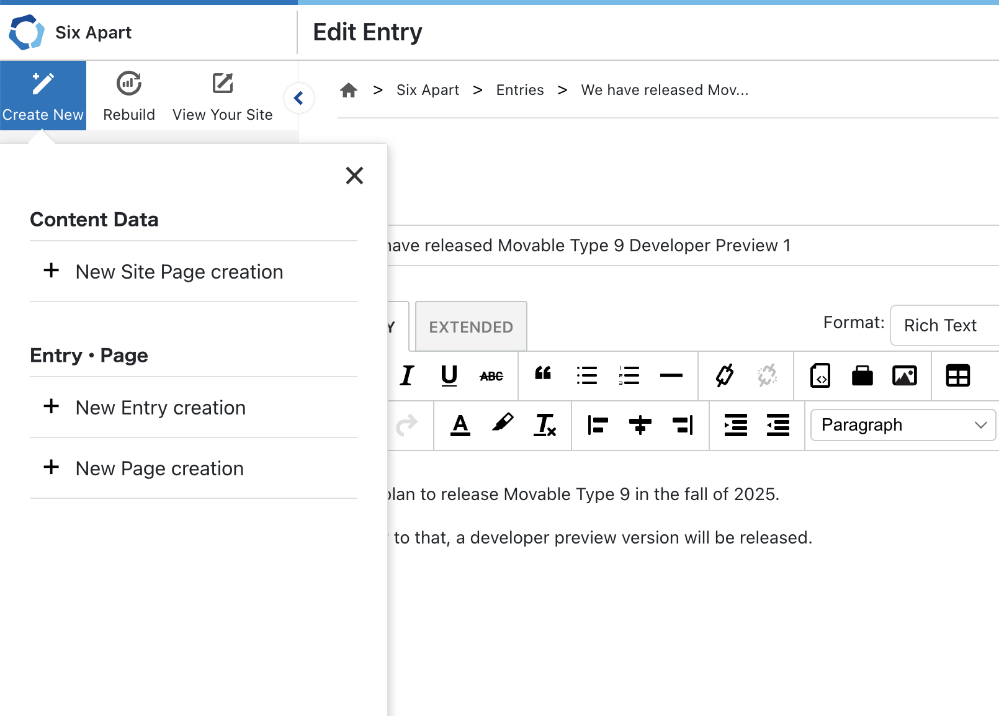Click the redo arrow

tap(407, 425)
